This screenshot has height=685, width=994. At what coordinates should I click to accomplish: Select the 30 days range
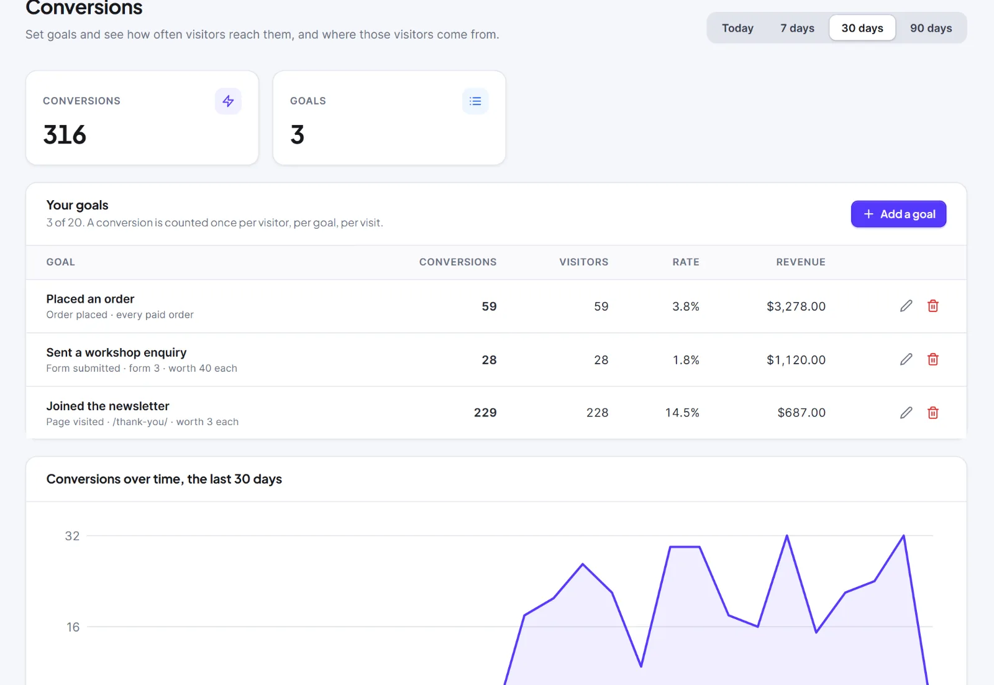coord(862,28)
